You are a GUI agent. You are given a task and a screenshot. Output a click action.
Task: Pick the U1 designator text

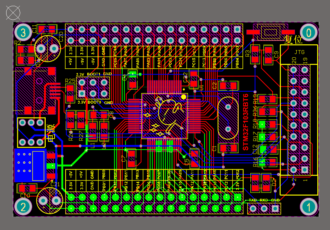coord(202,87)
